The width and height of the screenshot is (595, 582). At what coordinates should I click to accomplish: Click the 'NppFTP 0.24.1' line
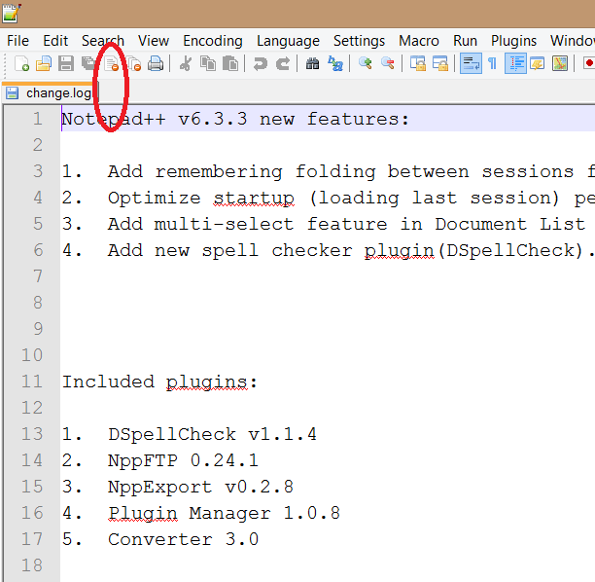click(x=184, y=460)
